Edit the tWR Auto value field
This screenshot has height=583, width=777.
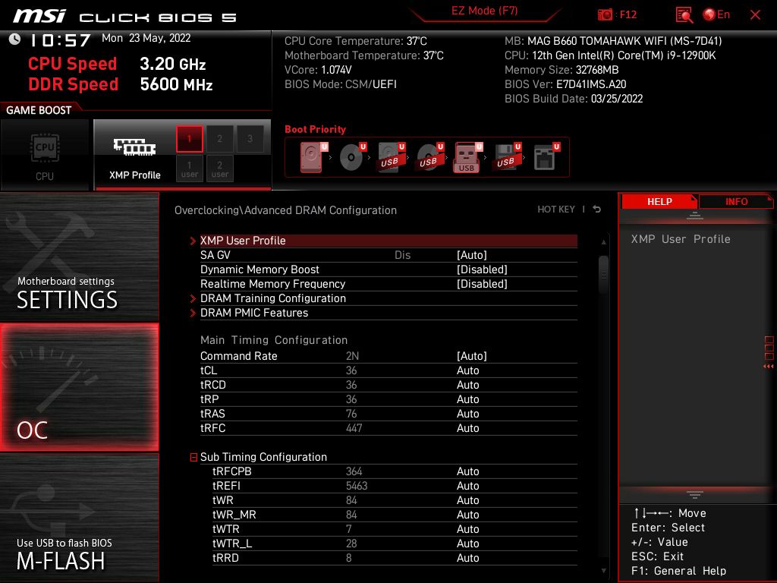pyautogui.click(x=467, y=500)
